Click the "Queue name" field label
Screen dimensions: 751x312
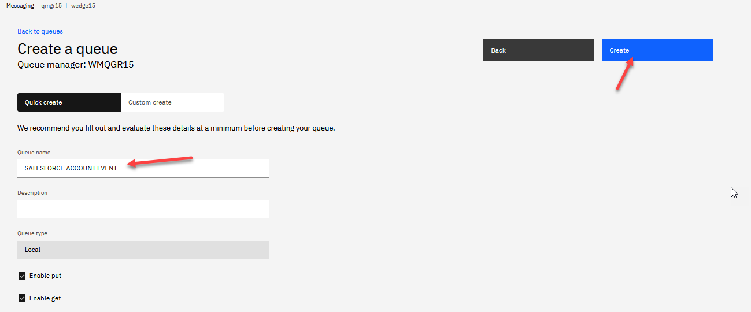34,153
